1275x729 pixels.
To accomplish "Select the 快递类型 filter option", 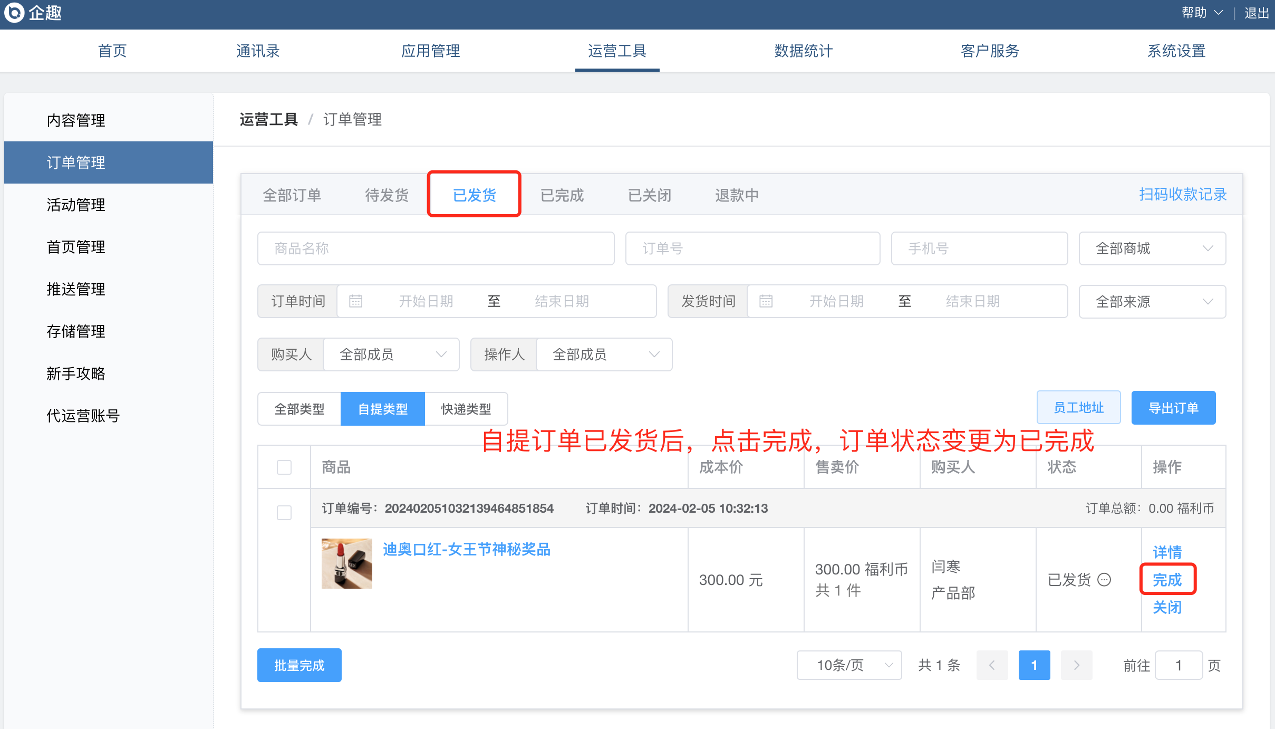I will point(466,409).
